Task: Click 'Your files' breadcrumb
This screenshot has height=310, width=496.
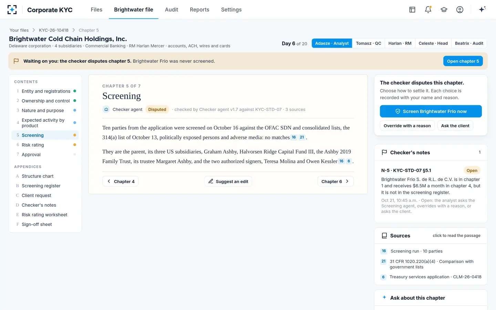Action: (x=19, y=30)
